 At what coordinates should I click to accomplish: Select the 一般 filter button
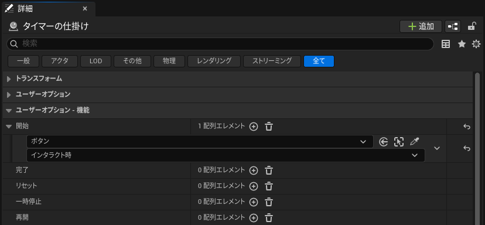23,61
